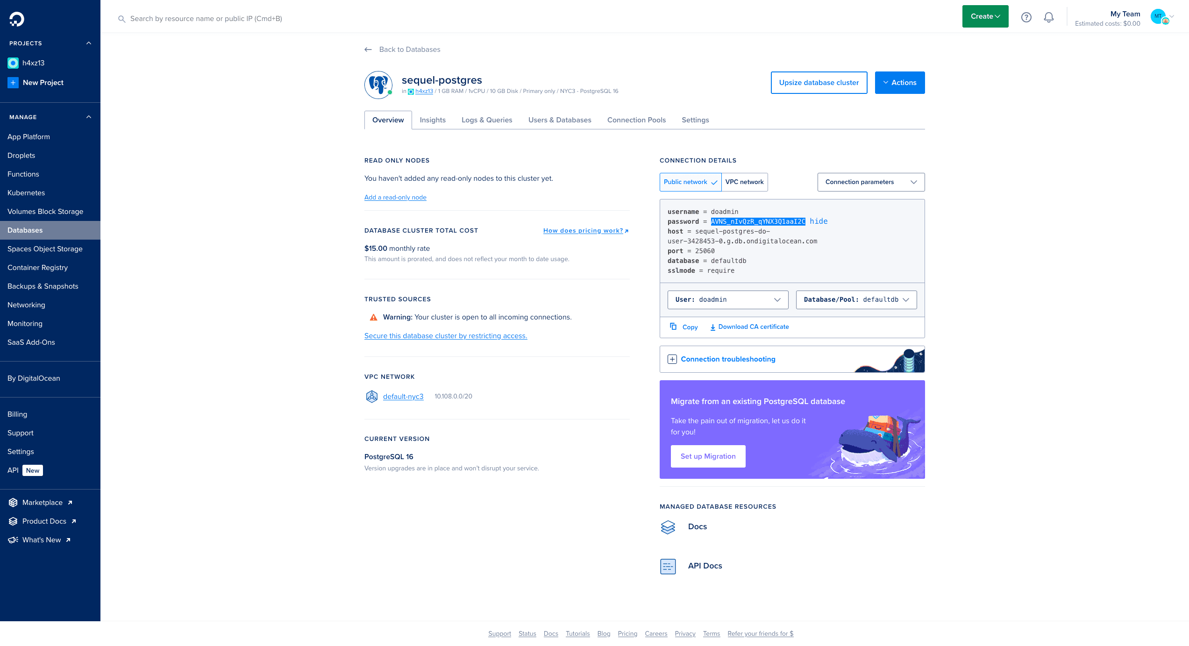Click the h4xz13 project icon in sidebar
This screenshot has width=1189, height=646.
pos(13,63)
